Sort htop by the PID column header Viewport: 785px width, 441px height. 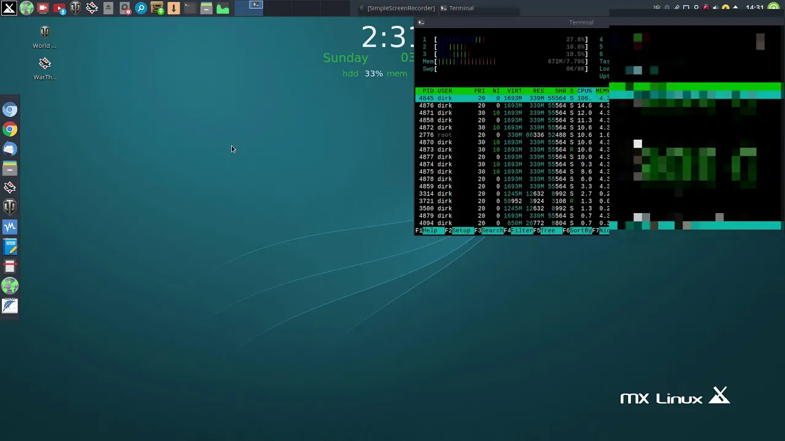click(427, 91)
